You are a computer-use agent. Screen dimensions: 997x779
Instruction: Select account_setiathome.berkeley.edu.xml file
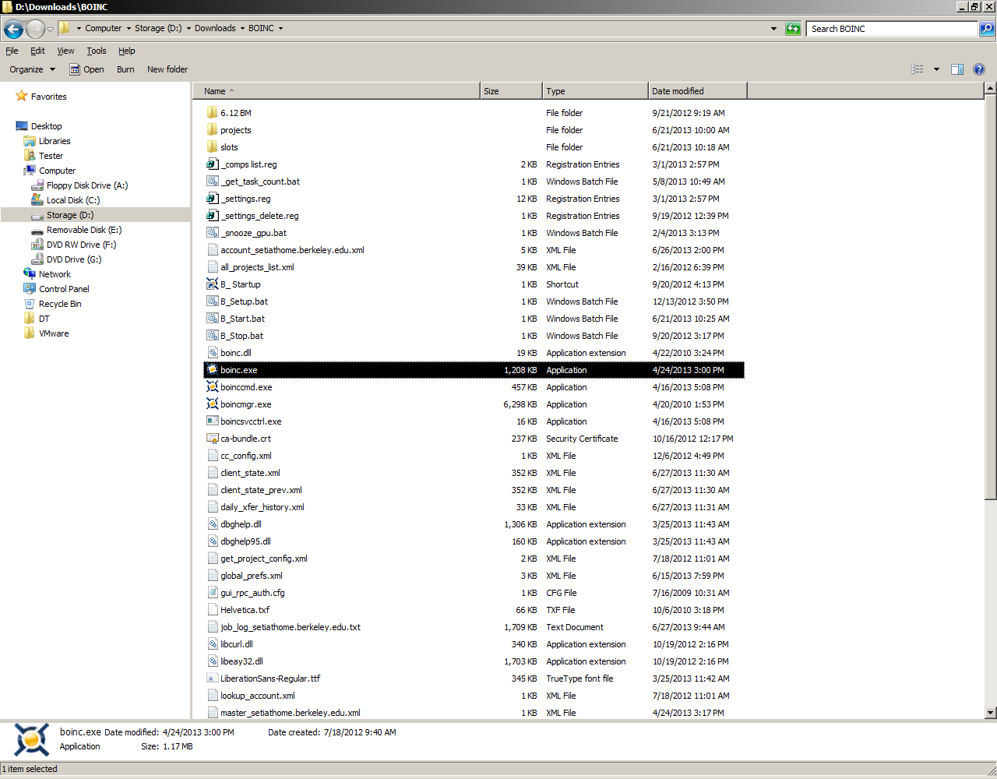tap(474, 250)
